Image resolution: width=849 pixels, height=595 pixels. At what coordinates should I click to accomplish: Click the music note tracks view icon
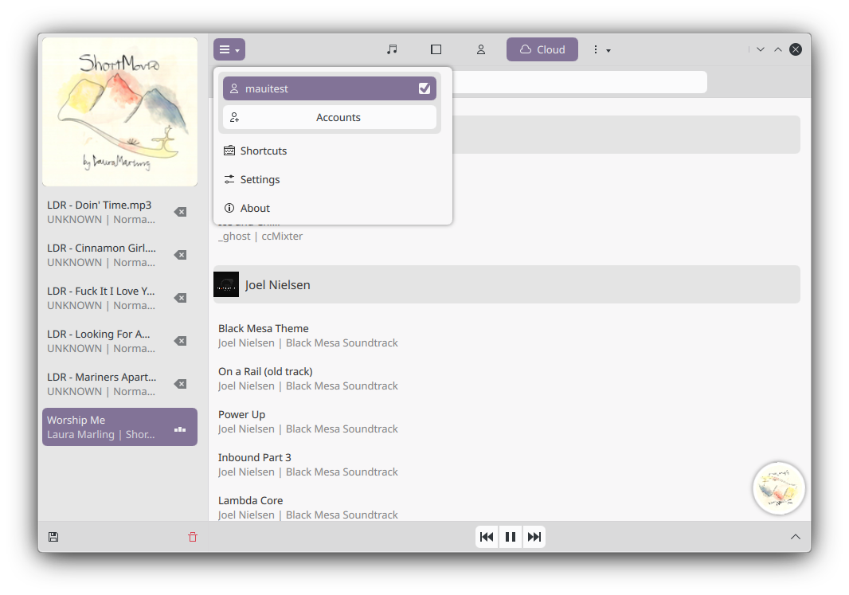[x=392, y=49]
